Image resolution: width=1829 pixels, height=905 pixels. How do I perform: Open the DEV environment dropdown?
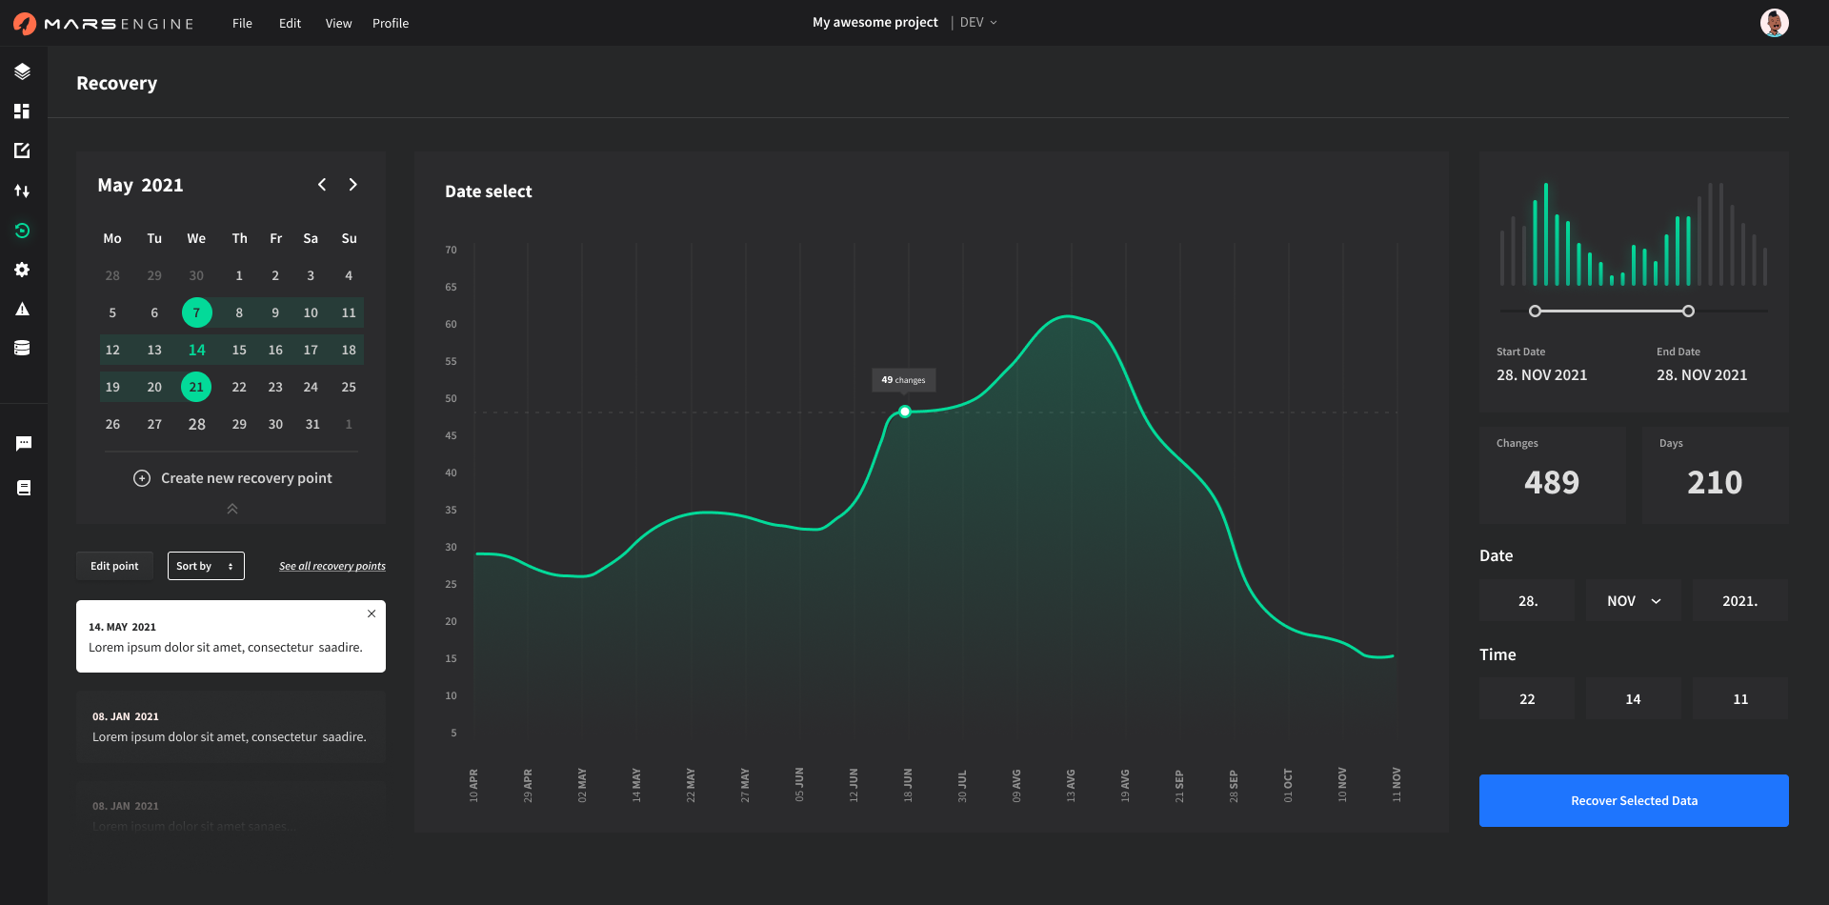point(978,23)
